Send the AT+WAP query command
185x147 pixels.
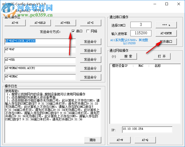tap(91, 50)
